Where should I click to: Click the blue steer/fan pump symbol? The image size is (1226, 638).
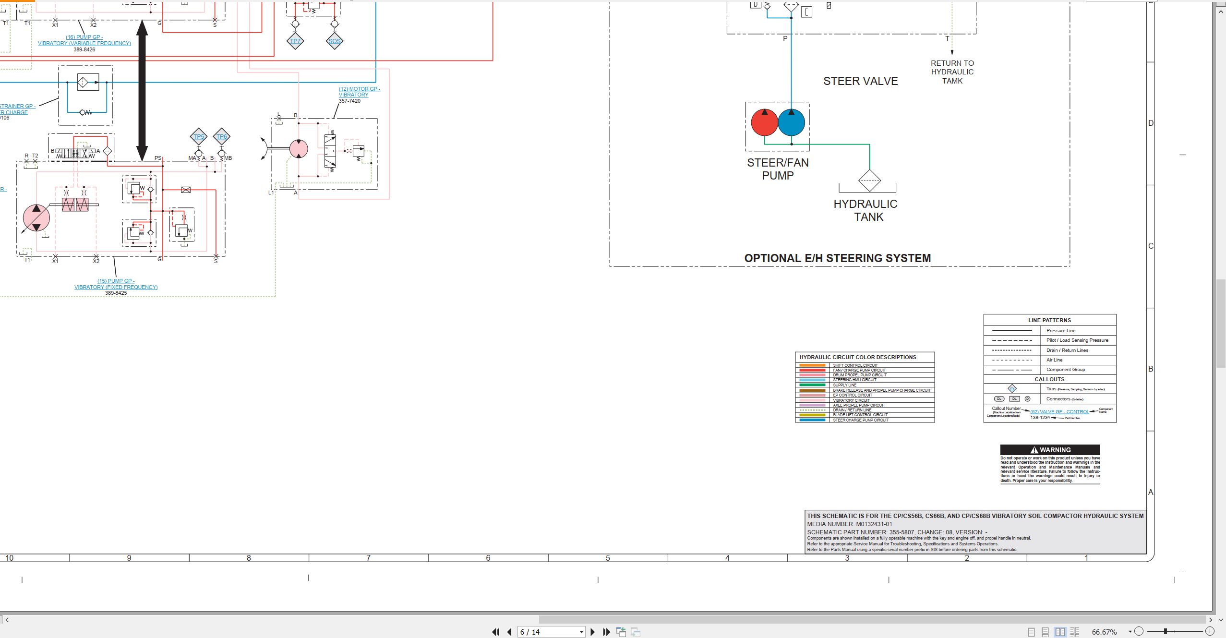(791, 122)
